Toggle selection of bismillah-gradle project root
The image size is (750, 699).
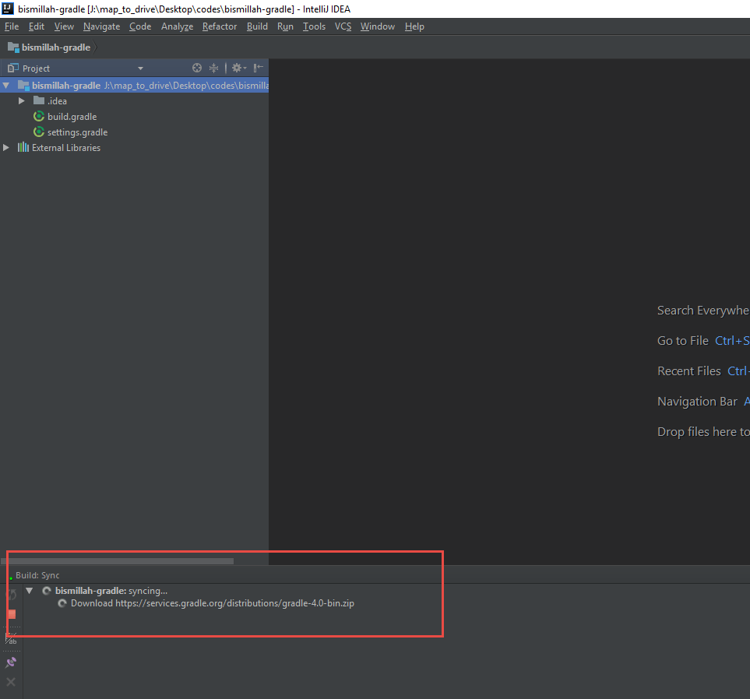click(66, 85)
